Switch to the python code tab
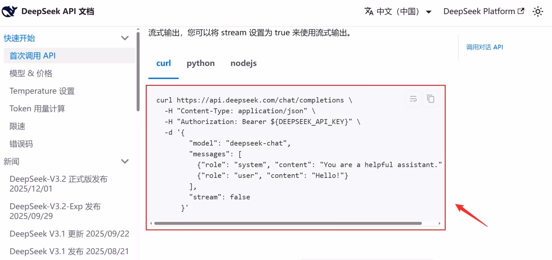This screenshot has height=260, width=552. pyautogui.click(x=201, y=63)
